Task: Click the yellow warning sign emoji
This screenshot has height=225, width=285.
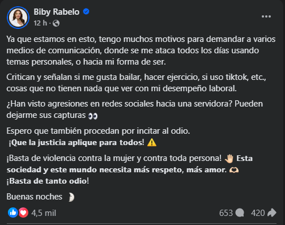Action: pos(152,142)
